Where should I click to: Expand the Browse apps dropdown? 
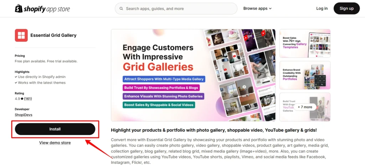[x=257, y=9]
